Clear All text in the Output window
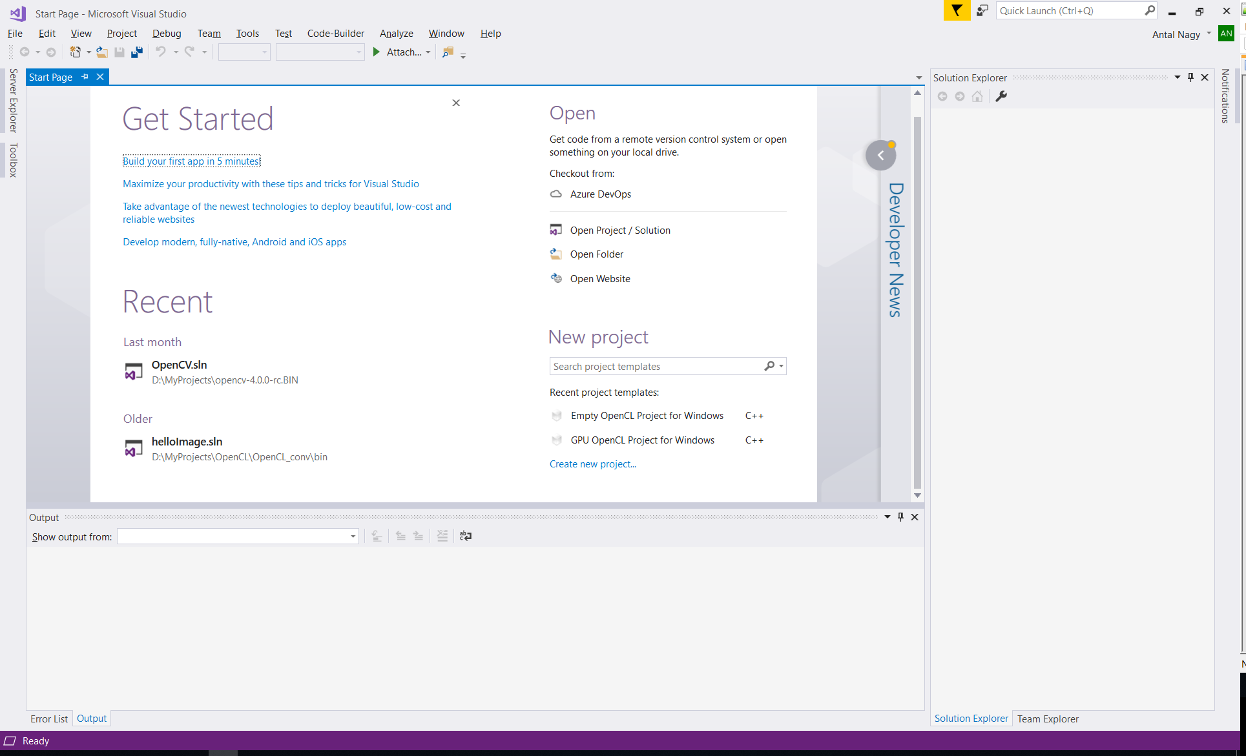1246x756 pixels. [442, 536]
